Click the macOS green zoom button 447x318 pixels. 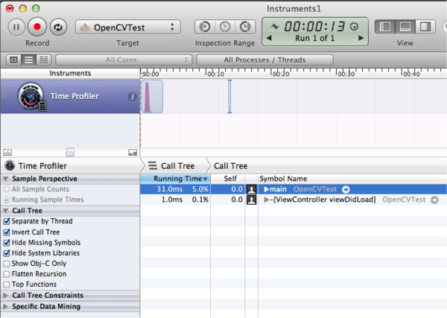[36, 8]
